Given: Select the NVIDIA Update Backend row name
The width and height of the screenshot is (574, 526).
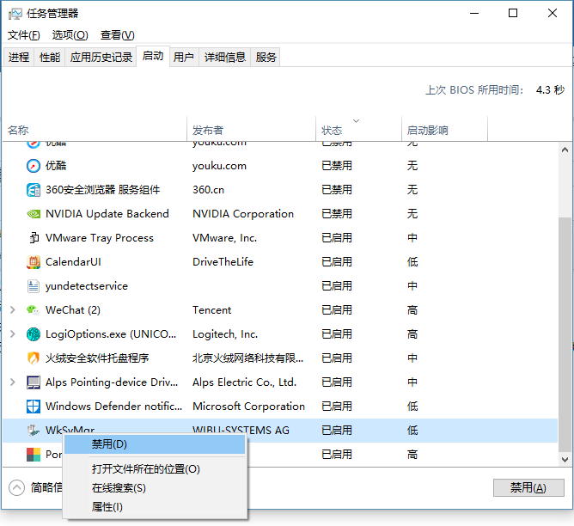Looking at the screenshot, I should [x=107, y=214].
